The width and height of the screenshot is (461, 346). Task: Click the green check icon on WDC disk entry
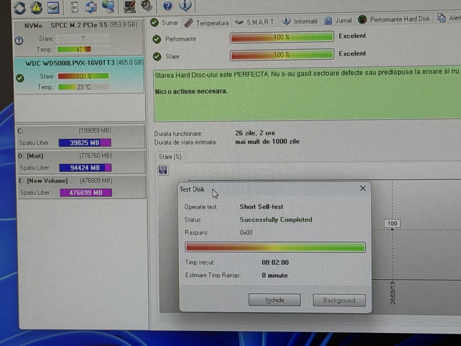(20, 78)
